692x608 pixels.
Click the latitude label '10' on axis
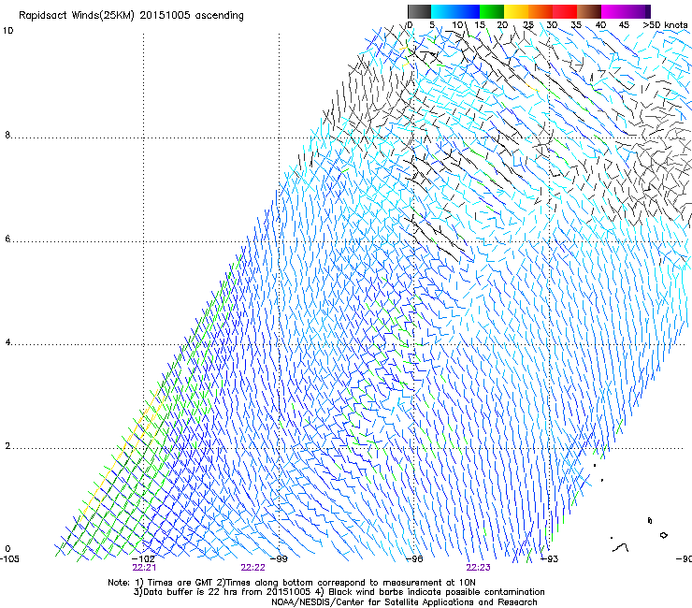[7, 31]
